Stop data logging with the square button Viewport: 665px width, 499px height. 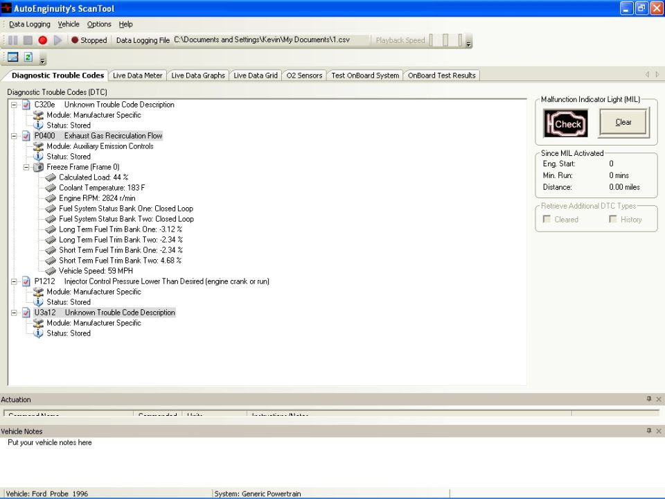(x=28, y=40)
